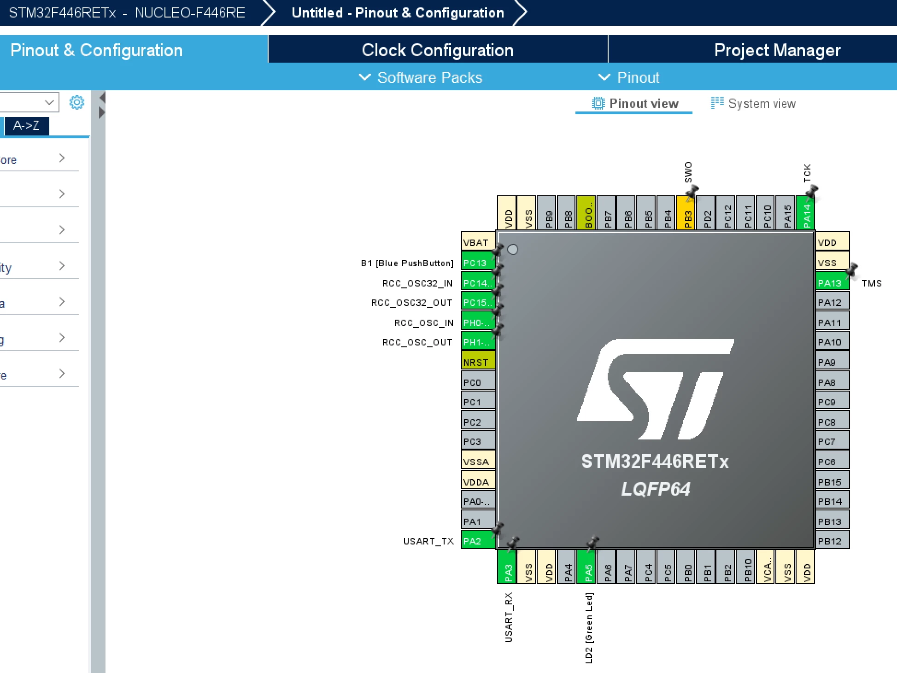The height and width of the screenshot is (673, 897).
Task: Select pin PA3 USART_RX
Action: pyautogui.click(x=507, y=567)
